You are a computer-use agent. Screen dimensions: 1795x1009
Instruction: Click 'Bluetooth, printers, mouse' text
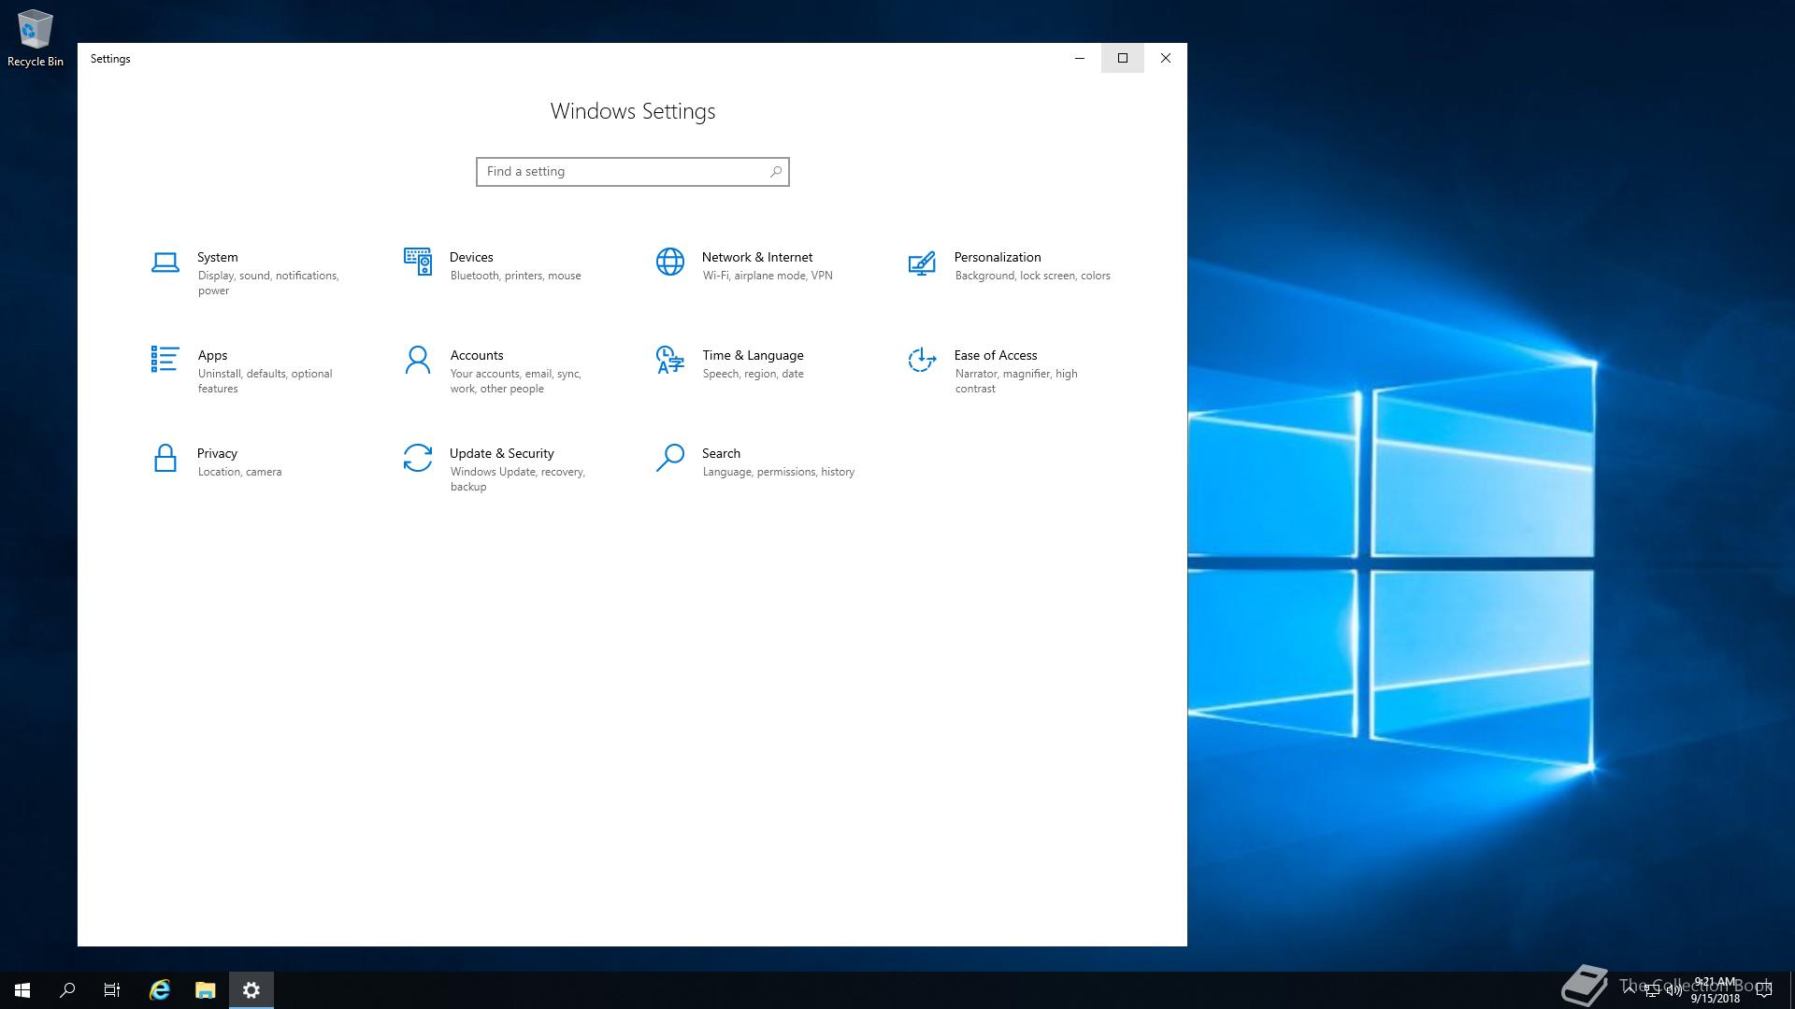point(515,276)
